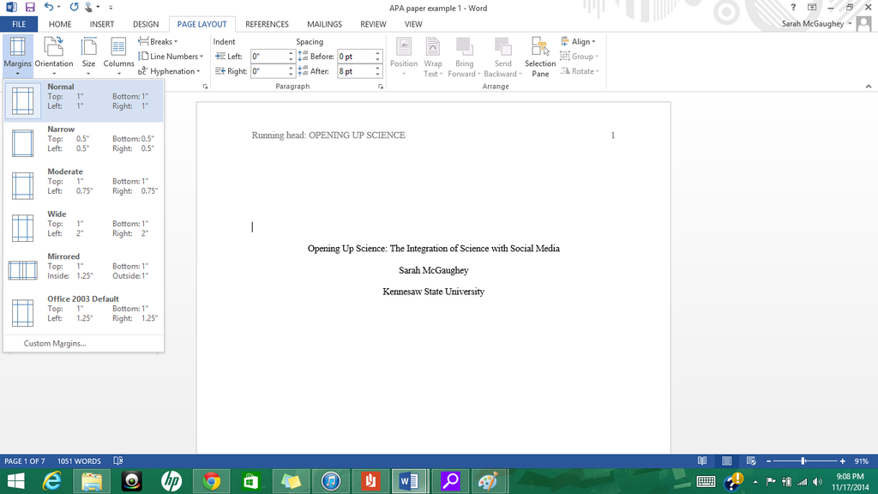Switch to Web Layout view
This screenshot has width=878, height=494.
click(751, 461)
